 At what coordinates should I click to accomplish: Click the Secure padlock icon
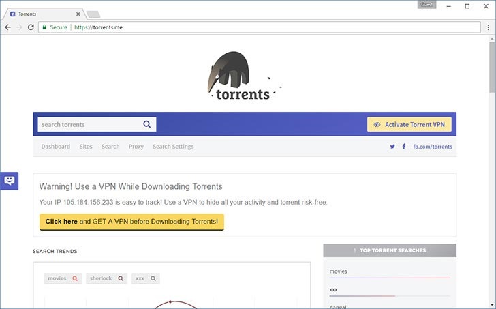pos(44,27)
